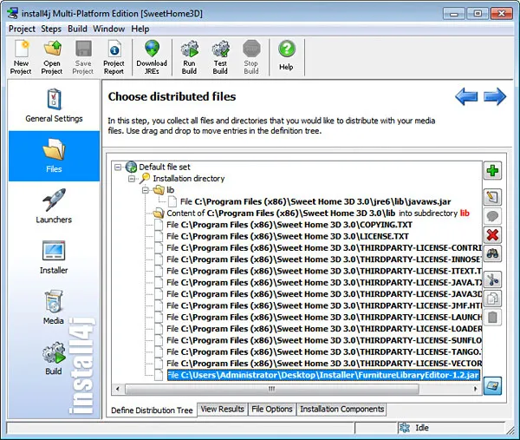
Task: Minimize the install4j window
Action: (454, 14)
